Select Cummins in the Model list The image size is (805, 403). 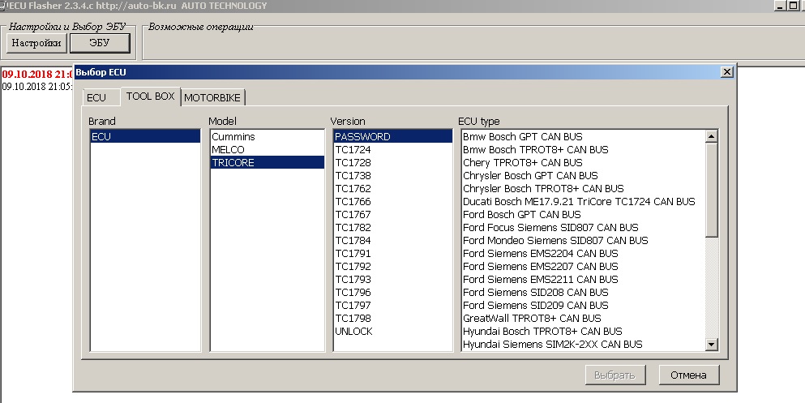pyautogui.click(x=268, y=136)
